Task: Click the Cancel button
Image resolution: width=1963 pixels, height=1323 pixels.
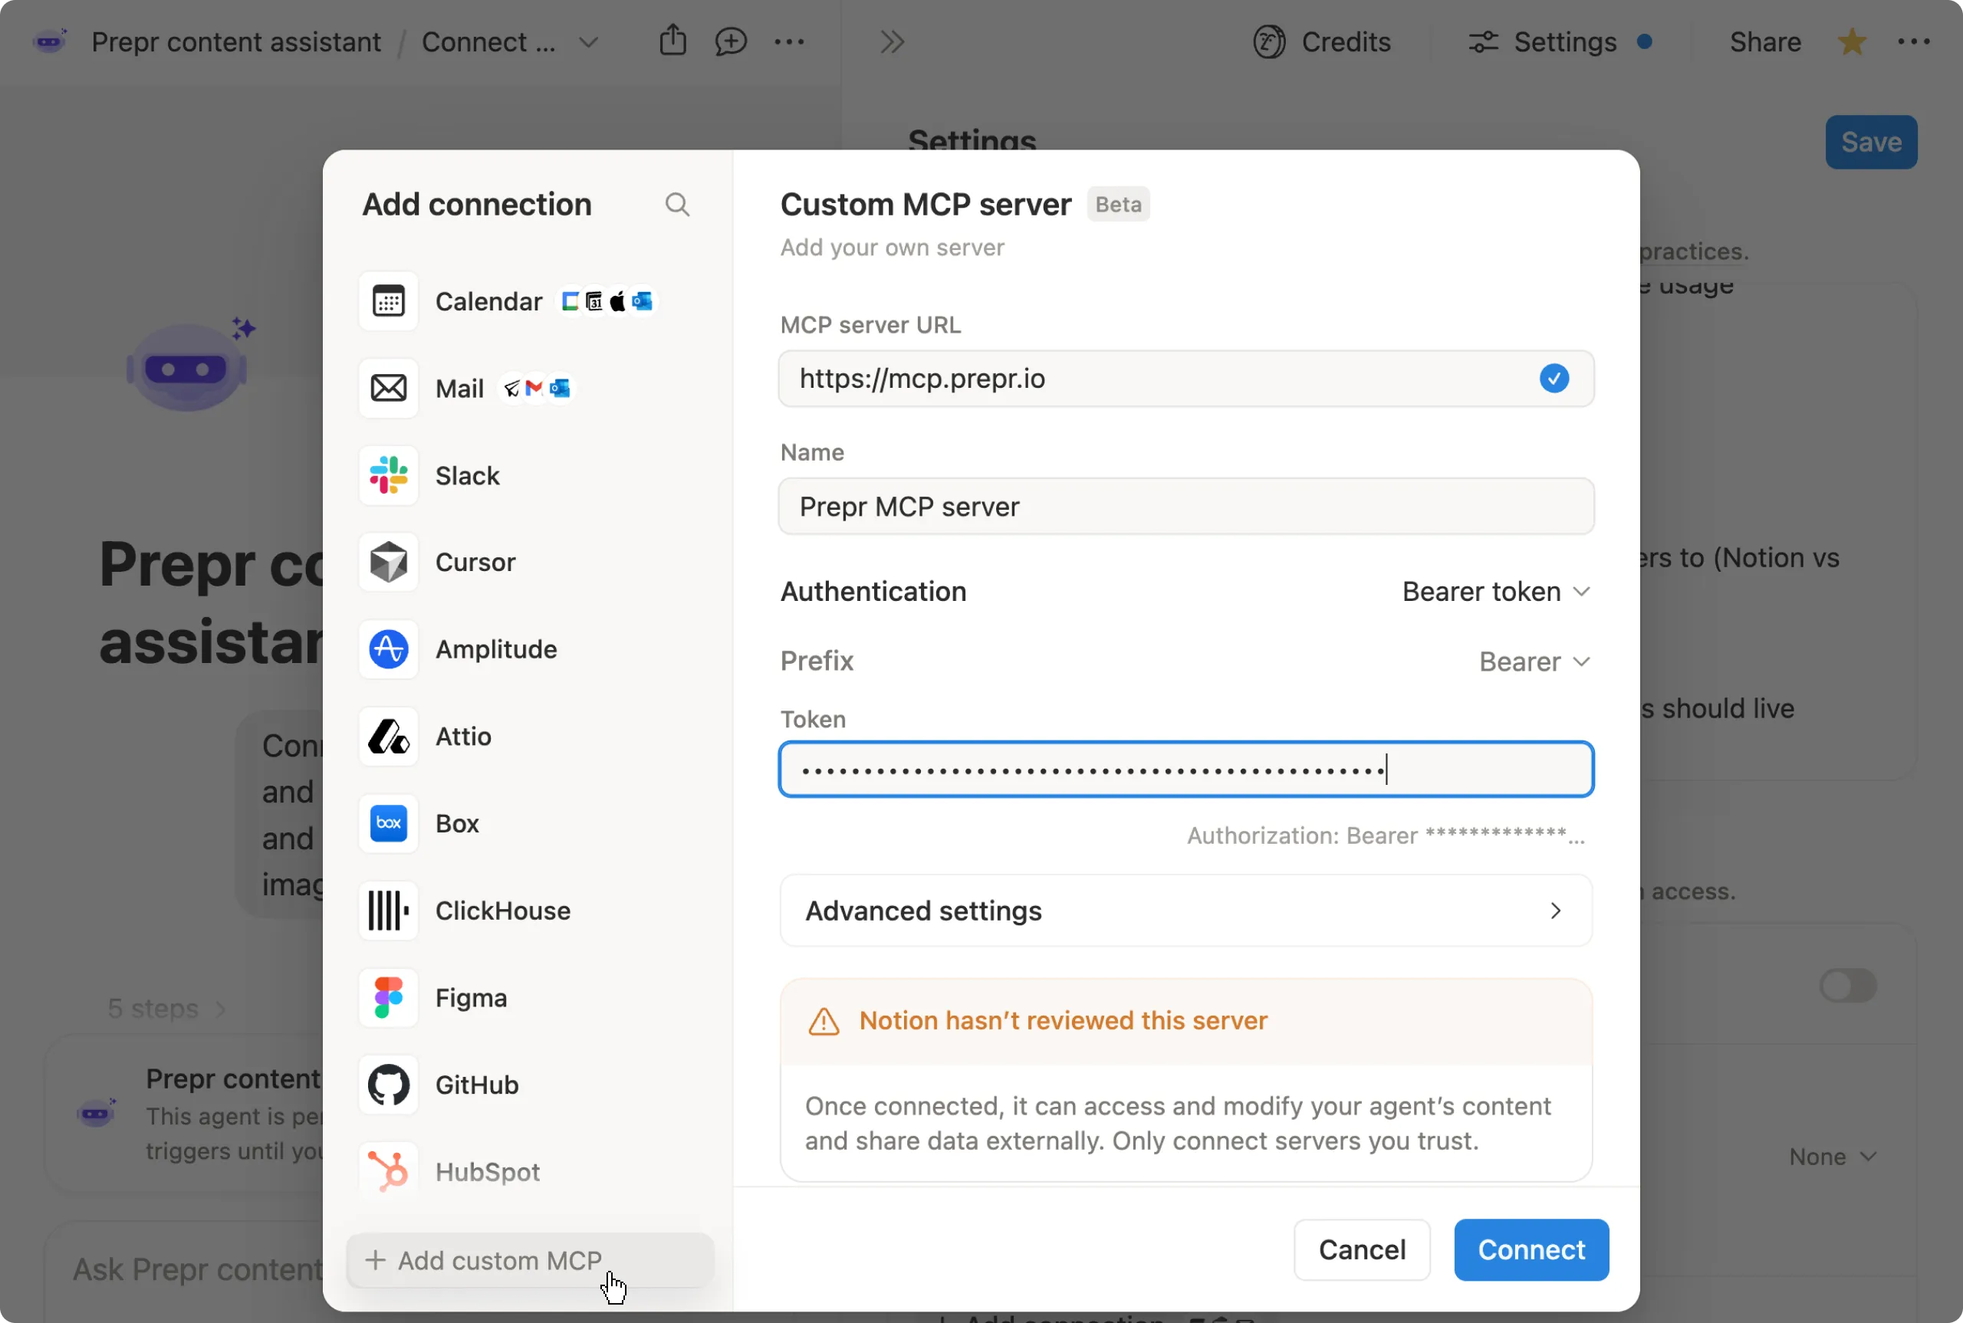Action: tap(1362, 1249)
